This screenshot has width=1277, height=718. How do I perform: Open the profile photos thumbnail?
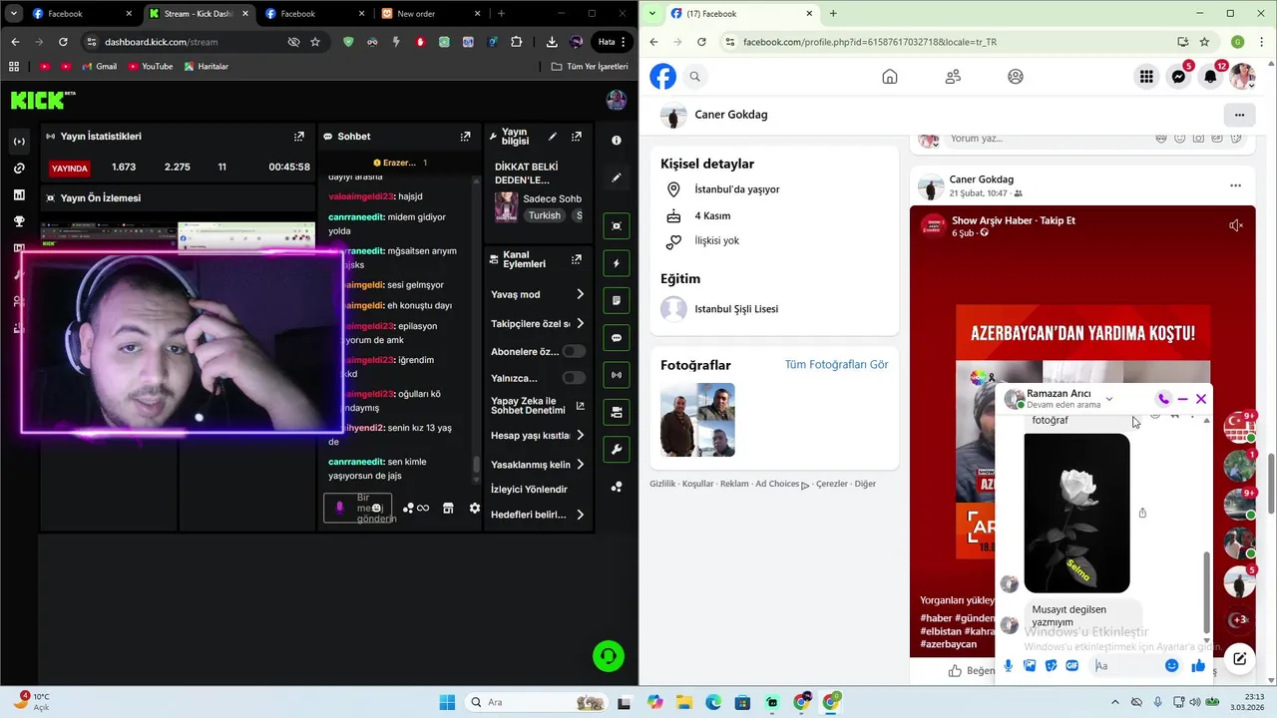point(697,420)
